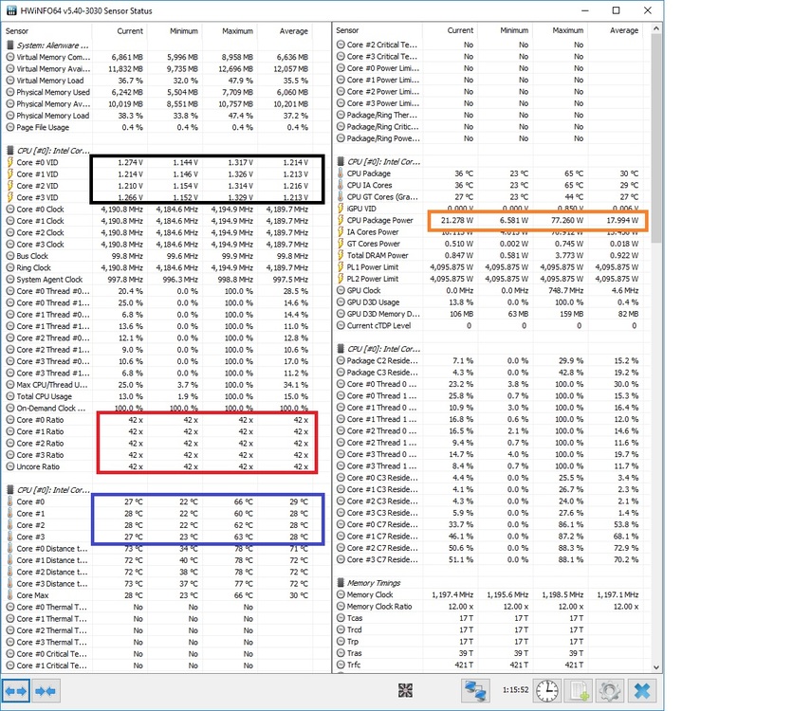
Task: Click the crosshair icon in the bottom bar
Action: tap(405, 691)
